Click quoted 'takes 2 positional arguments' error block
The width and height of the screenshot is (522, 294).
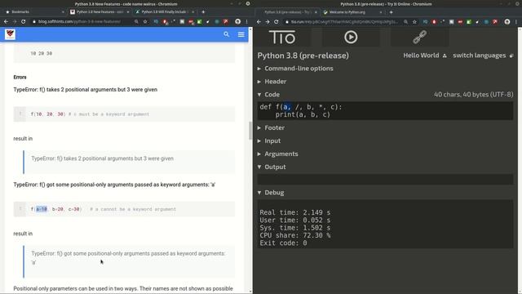[x=129, y=162]
